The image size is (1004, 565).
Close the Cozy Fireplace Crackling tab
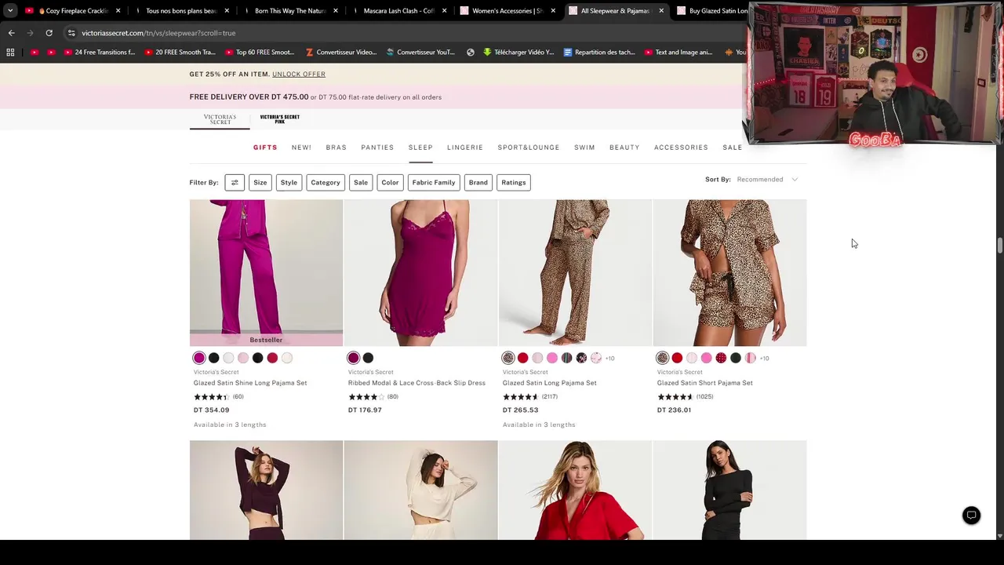[x=118, y=11]
